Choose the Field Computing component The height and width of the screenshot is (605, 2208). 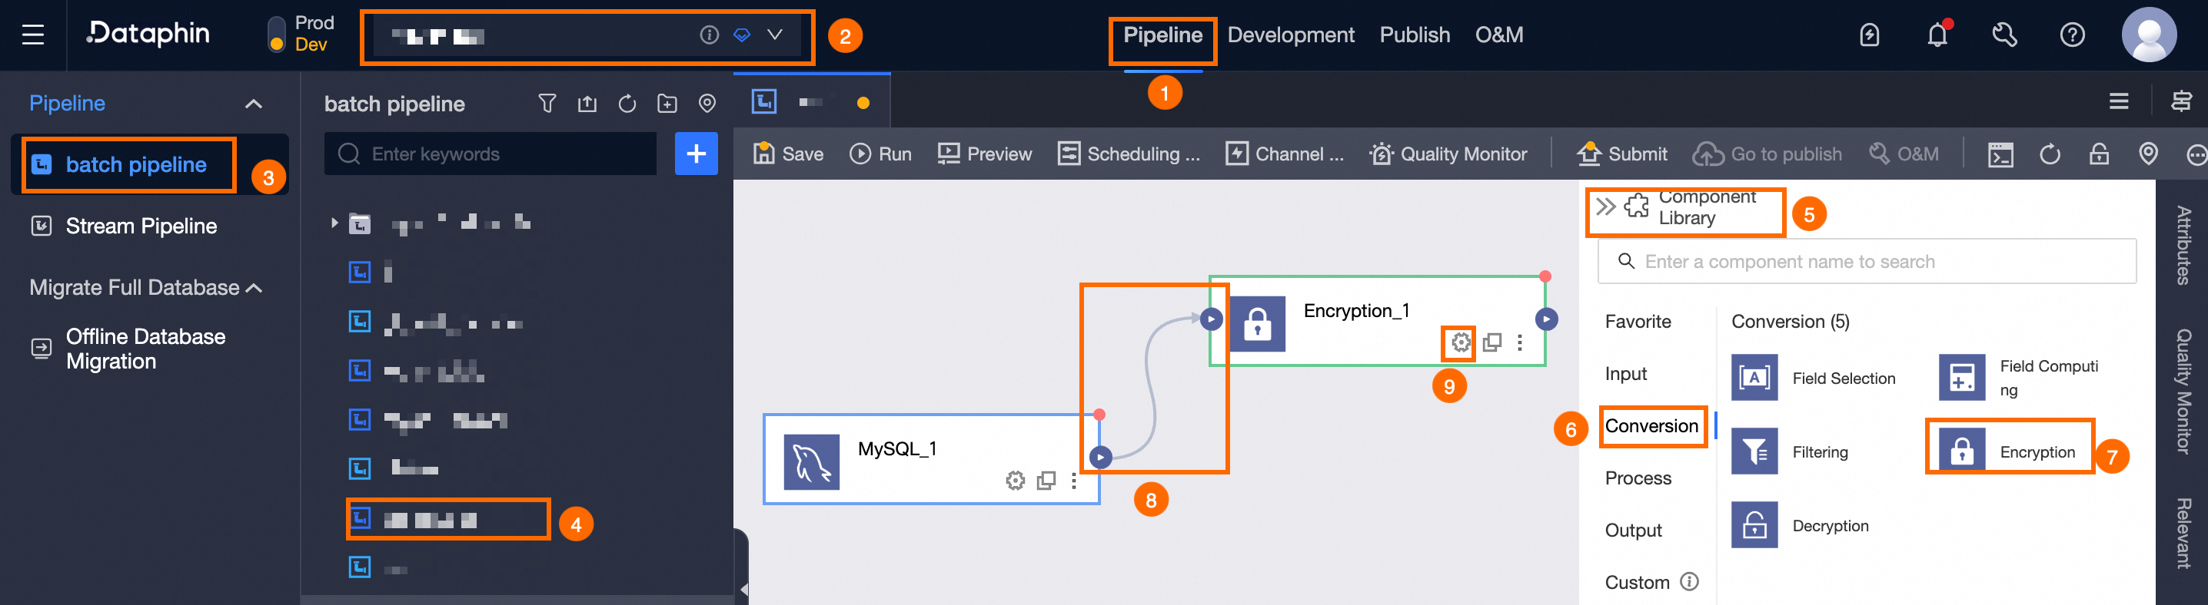click(x=2019, y=379)
